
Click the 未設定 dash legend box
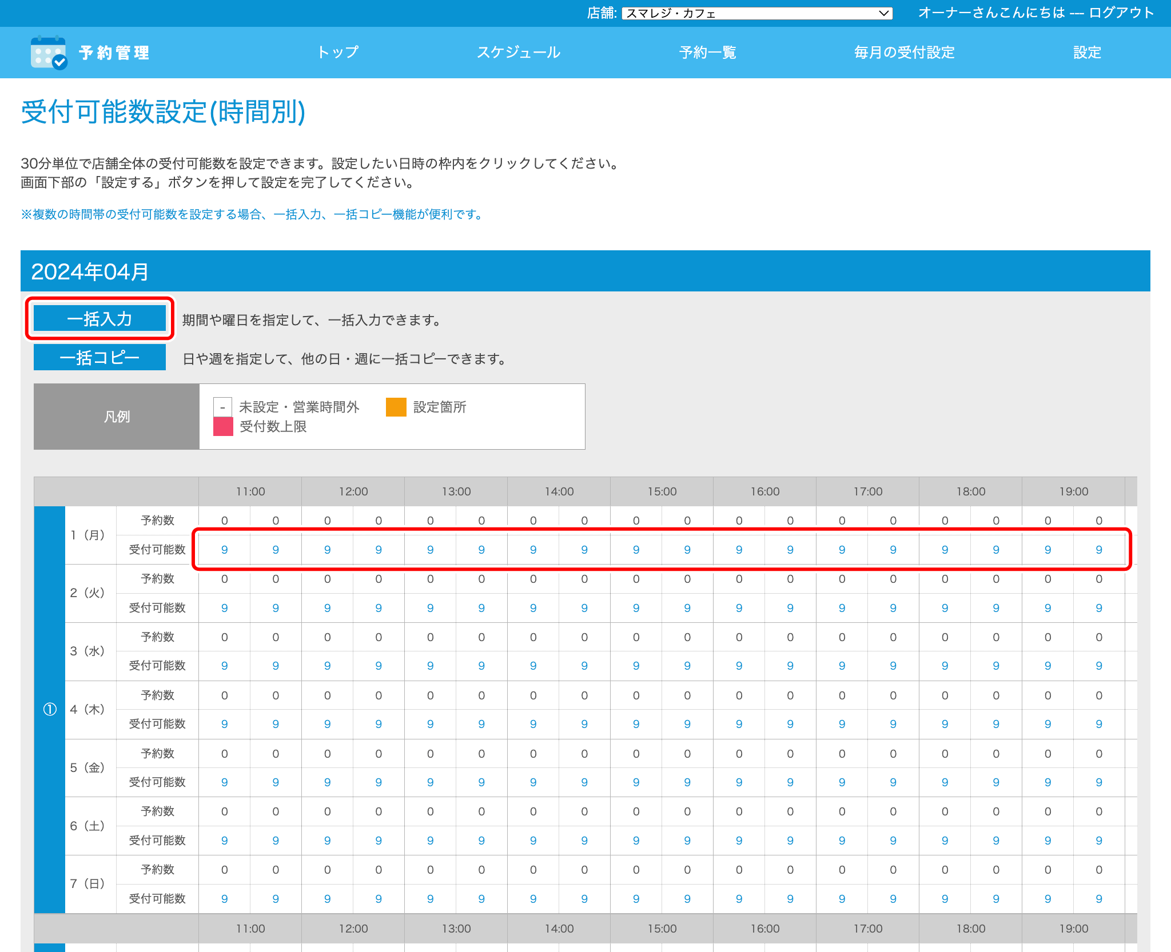(x=222, y=407)
